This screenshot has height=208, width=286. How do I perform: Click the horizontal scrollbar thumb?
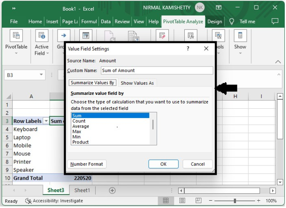pyautogui.click(x=222, y=191)
